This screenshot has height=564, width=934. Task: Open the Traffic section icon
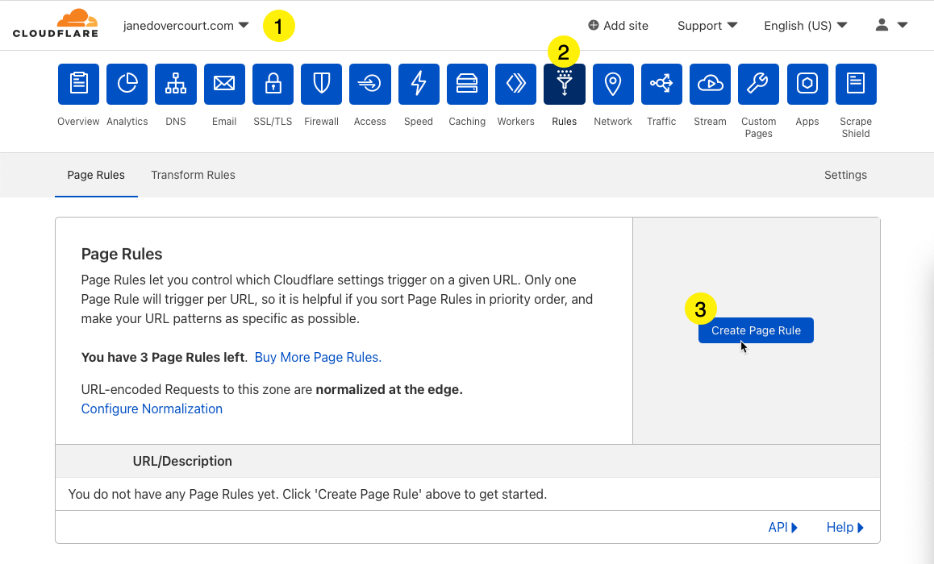(661, 84)
